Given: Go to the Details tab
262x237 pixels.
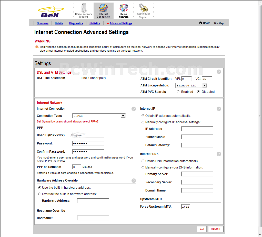Looking at the screenshot, I should tap(59, 23).
